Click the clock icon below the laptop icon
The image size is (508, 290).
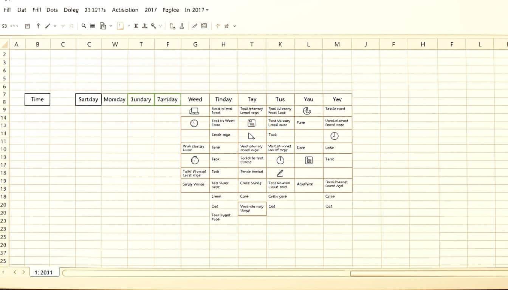pos(194,123)
